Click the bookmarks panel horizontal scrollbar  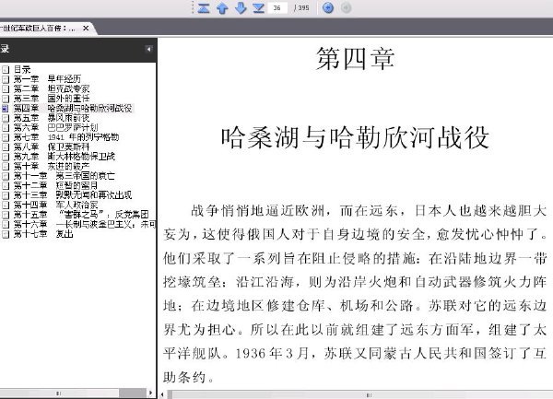(x=59, y=393)
